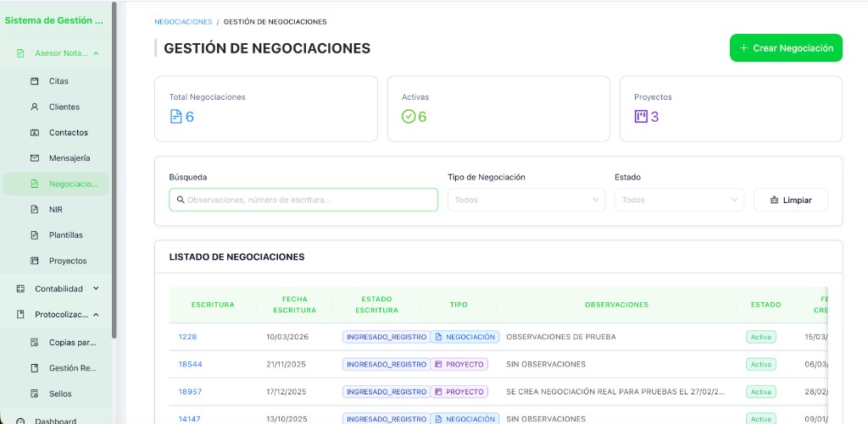
Task: Click the Copias para... icon
Action: coord(34,342)
